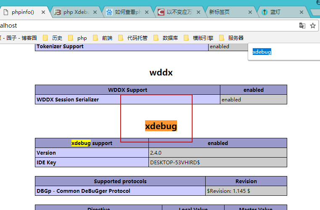Click the JB favicon on Xdebug tab
This screenshot has height=210, width=320.
pyautogui.click(x=58, y=12)
